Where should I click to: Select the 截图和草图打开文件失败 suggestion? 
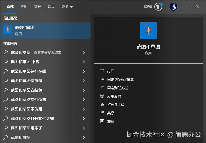[45, 119]
